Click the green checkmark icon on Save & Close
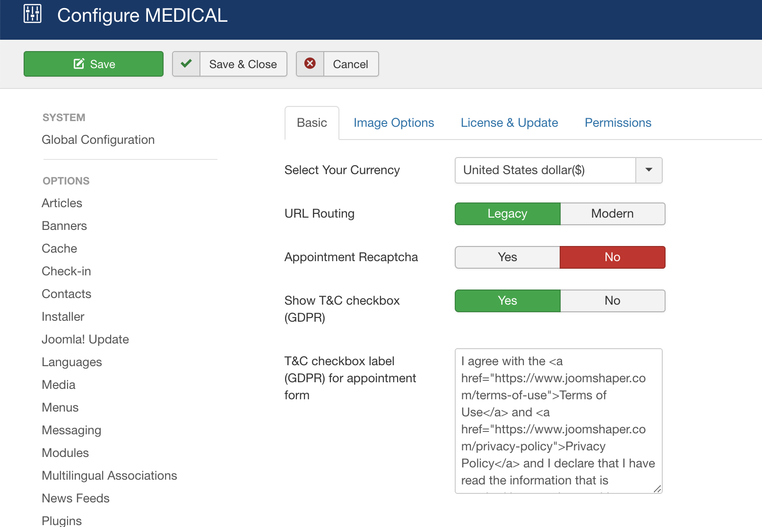This screenshot has width=762, height=527. [186, 64]
